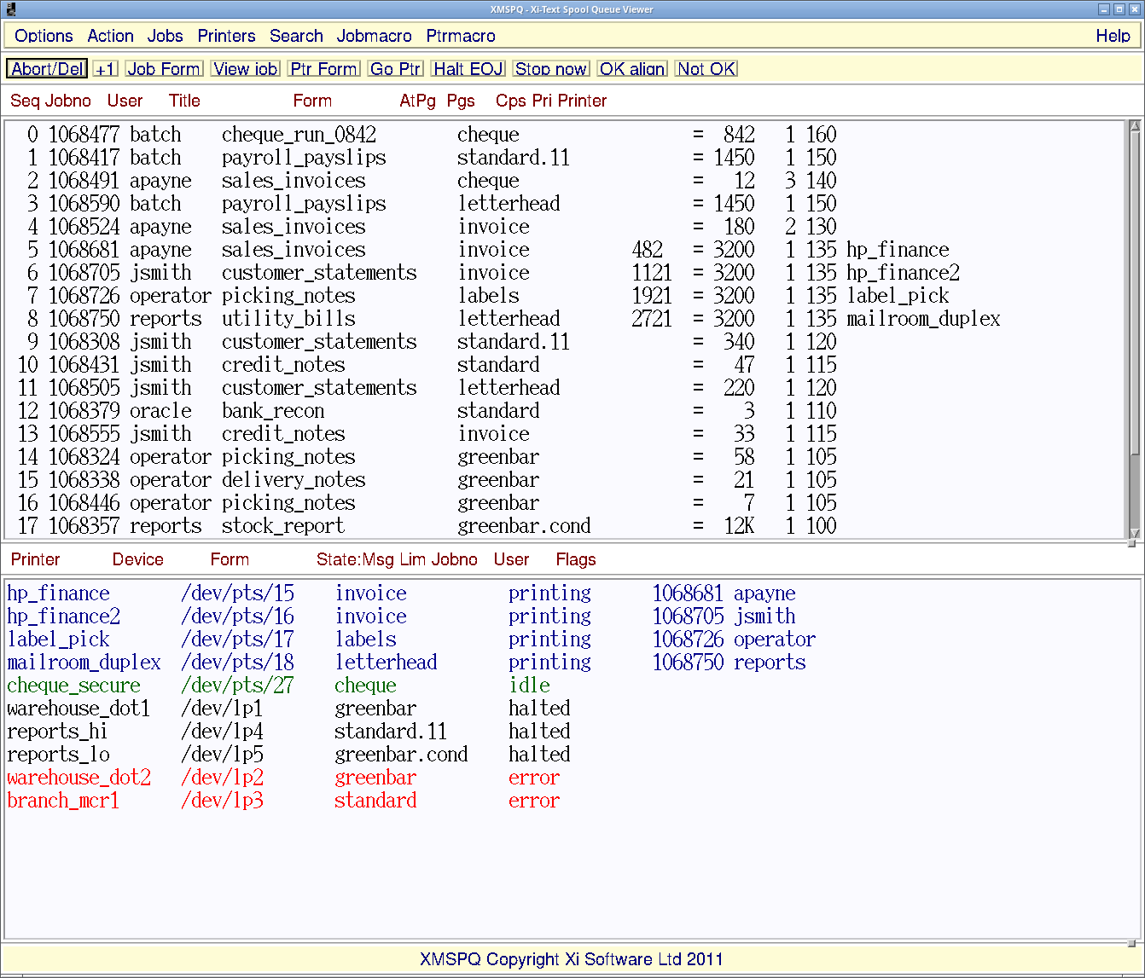Image resolution: width=1145 pixels, height=978 pixels.
Task: Minimize the XMSPQ window
Action: [1103, 9]
